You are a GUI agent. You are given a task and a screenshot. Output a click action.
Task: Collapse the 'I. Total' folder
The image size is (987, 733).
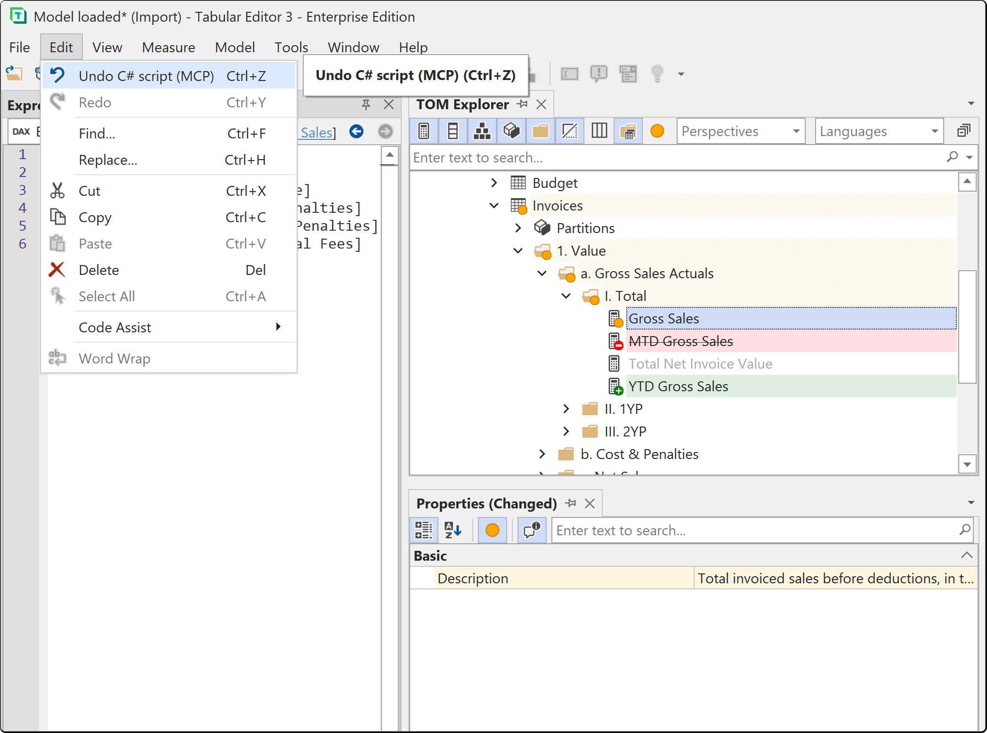point(566,296)
